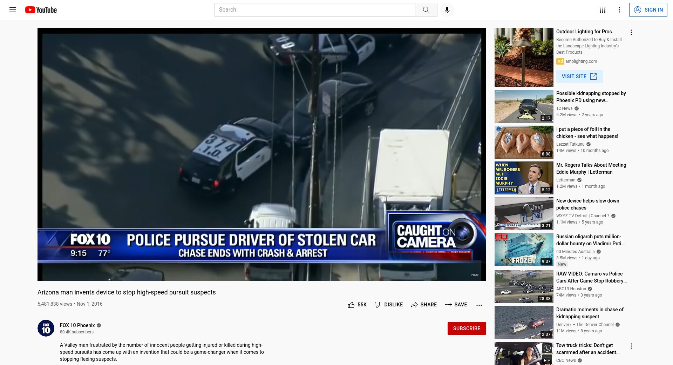Share the video

pyautogui.click(x=424, y=305)
